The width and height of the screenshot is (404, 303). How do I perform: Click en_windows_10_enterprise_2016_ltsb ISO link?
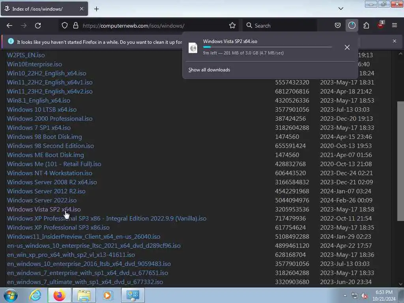pyautogui.click(x=89, y=264)
